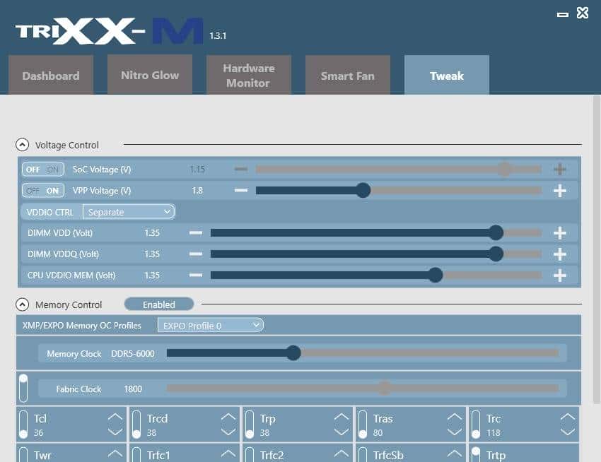Collapse the Voltage Control section
The width and height of the screenshot is (601, 462).
[x=23, y=145]
